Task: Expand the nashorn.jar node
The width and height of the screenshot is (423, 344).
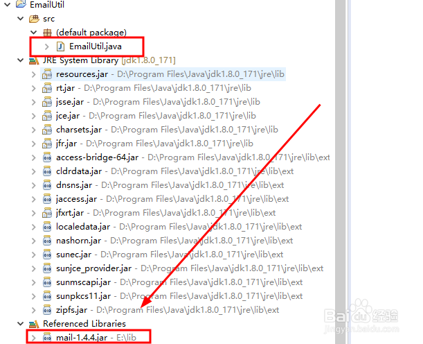Action: (x=34, y=241)
